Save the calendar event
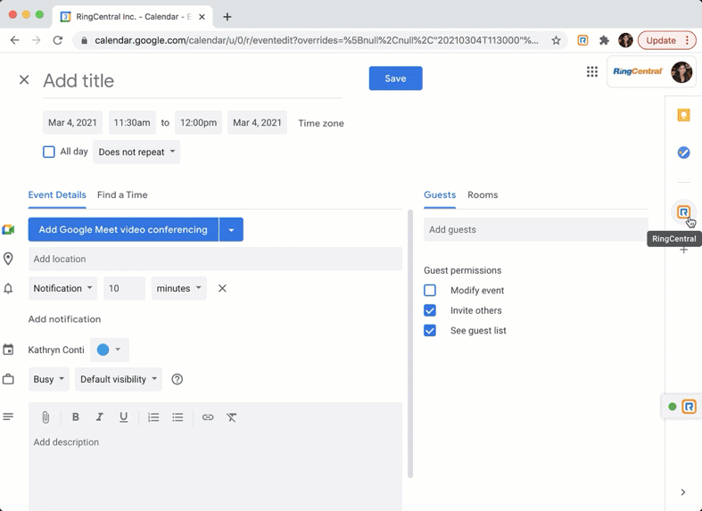Viewport: 702px width, 511px height. point(395,78)
